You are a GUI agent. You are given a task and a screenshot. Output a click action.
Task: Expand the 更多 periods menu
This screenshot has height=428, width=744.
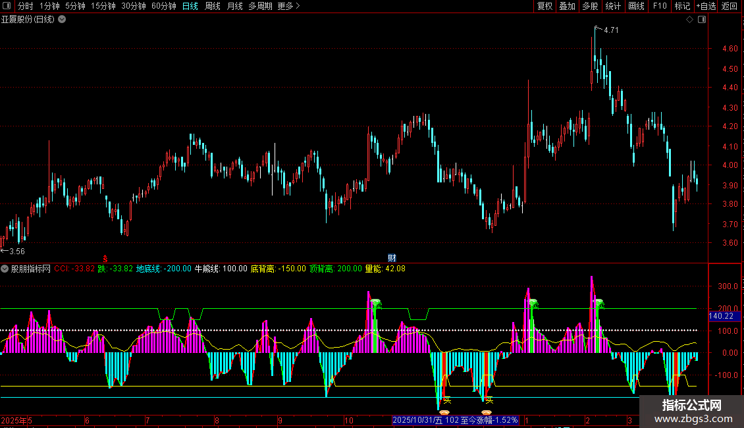tap(288, 6)
